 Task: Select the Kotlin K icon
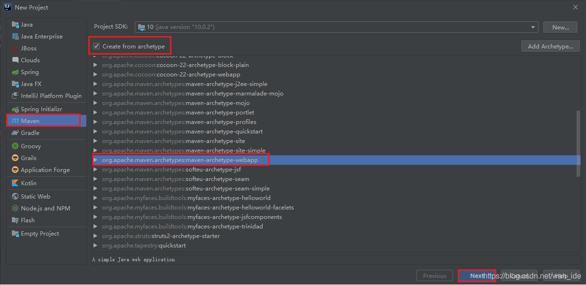pos(15,183)
